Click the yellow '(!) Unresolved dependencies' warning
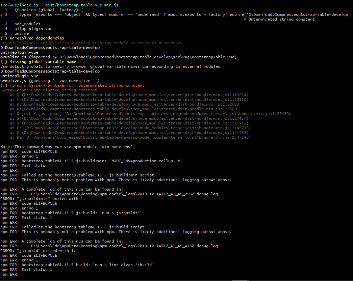The image size is (353, 281). click(32, 38)
